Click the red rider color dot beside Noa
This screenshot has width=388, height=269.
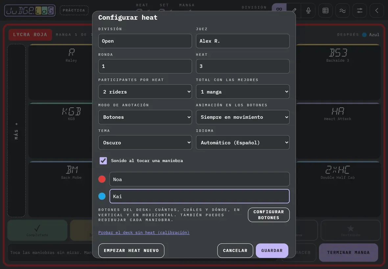(102, 179)
